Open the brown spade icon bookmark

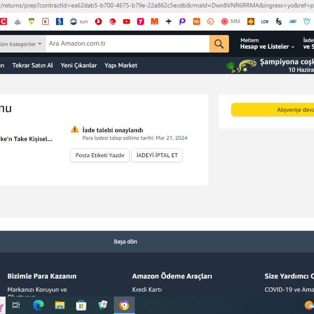coord(251,21)
